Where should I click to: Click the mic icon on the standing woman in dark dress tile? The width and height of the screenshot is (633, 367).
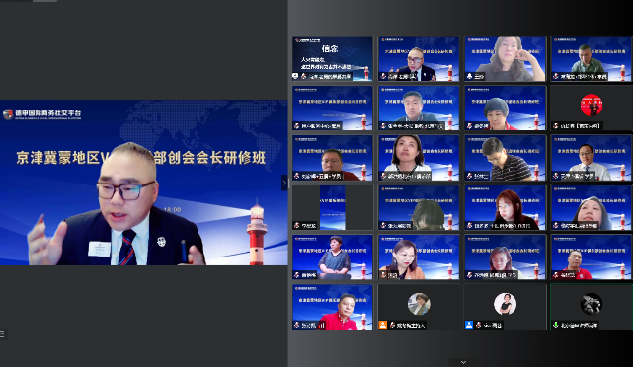click(296, 275)
